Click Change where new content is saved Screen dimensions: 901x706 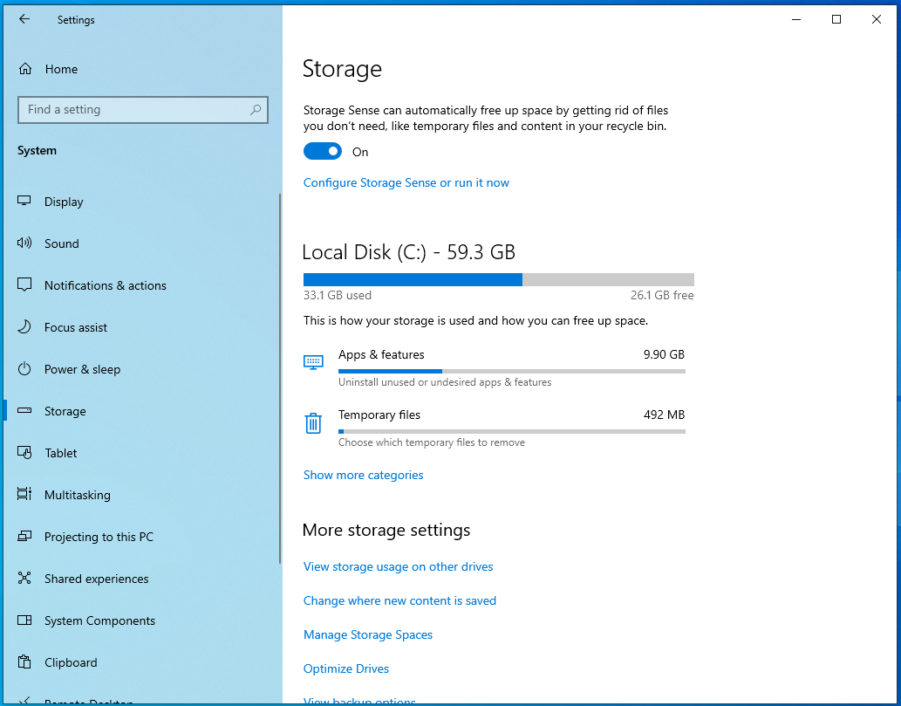[400, 600]
